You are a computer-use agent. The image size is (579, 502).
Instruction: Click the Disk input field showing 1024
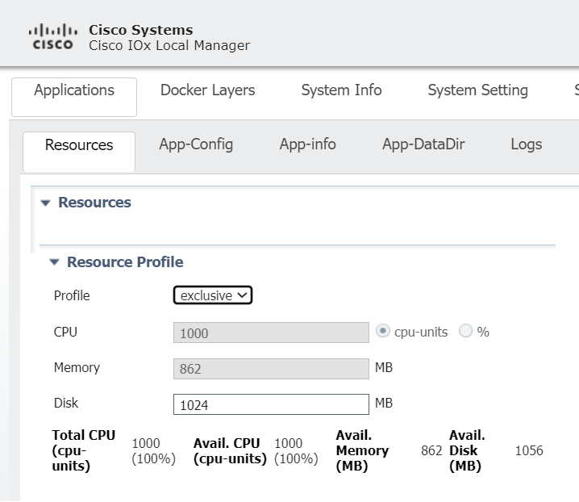tap(271, 404)
